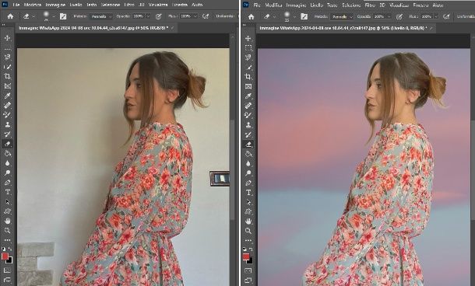Toggle airbrush mode in left window

[x=206, y=16]
